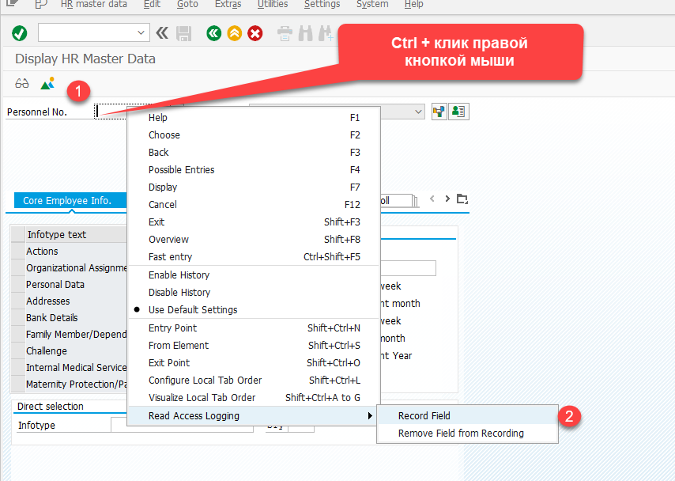This screenshot has width=675, height=481.
Task: Click the tab list icon
Action: point(462,199)
